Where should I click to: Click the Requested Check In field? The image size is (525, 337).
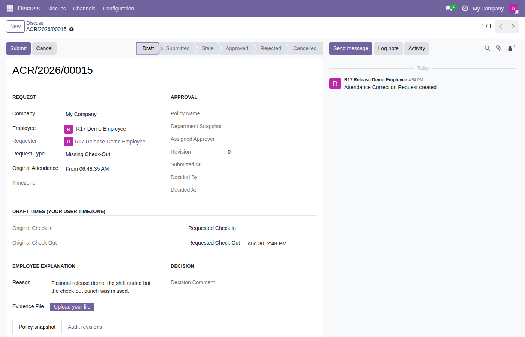coord(282,228)
